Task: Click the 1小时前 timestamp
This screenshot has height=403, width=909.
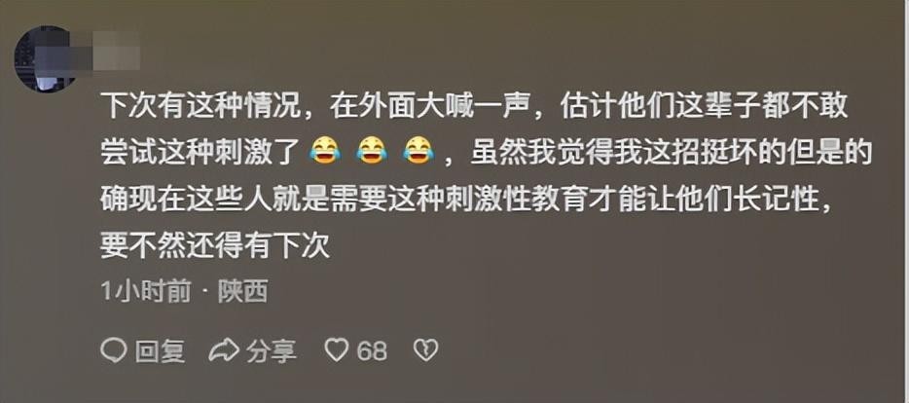Action: click(146, 292)
